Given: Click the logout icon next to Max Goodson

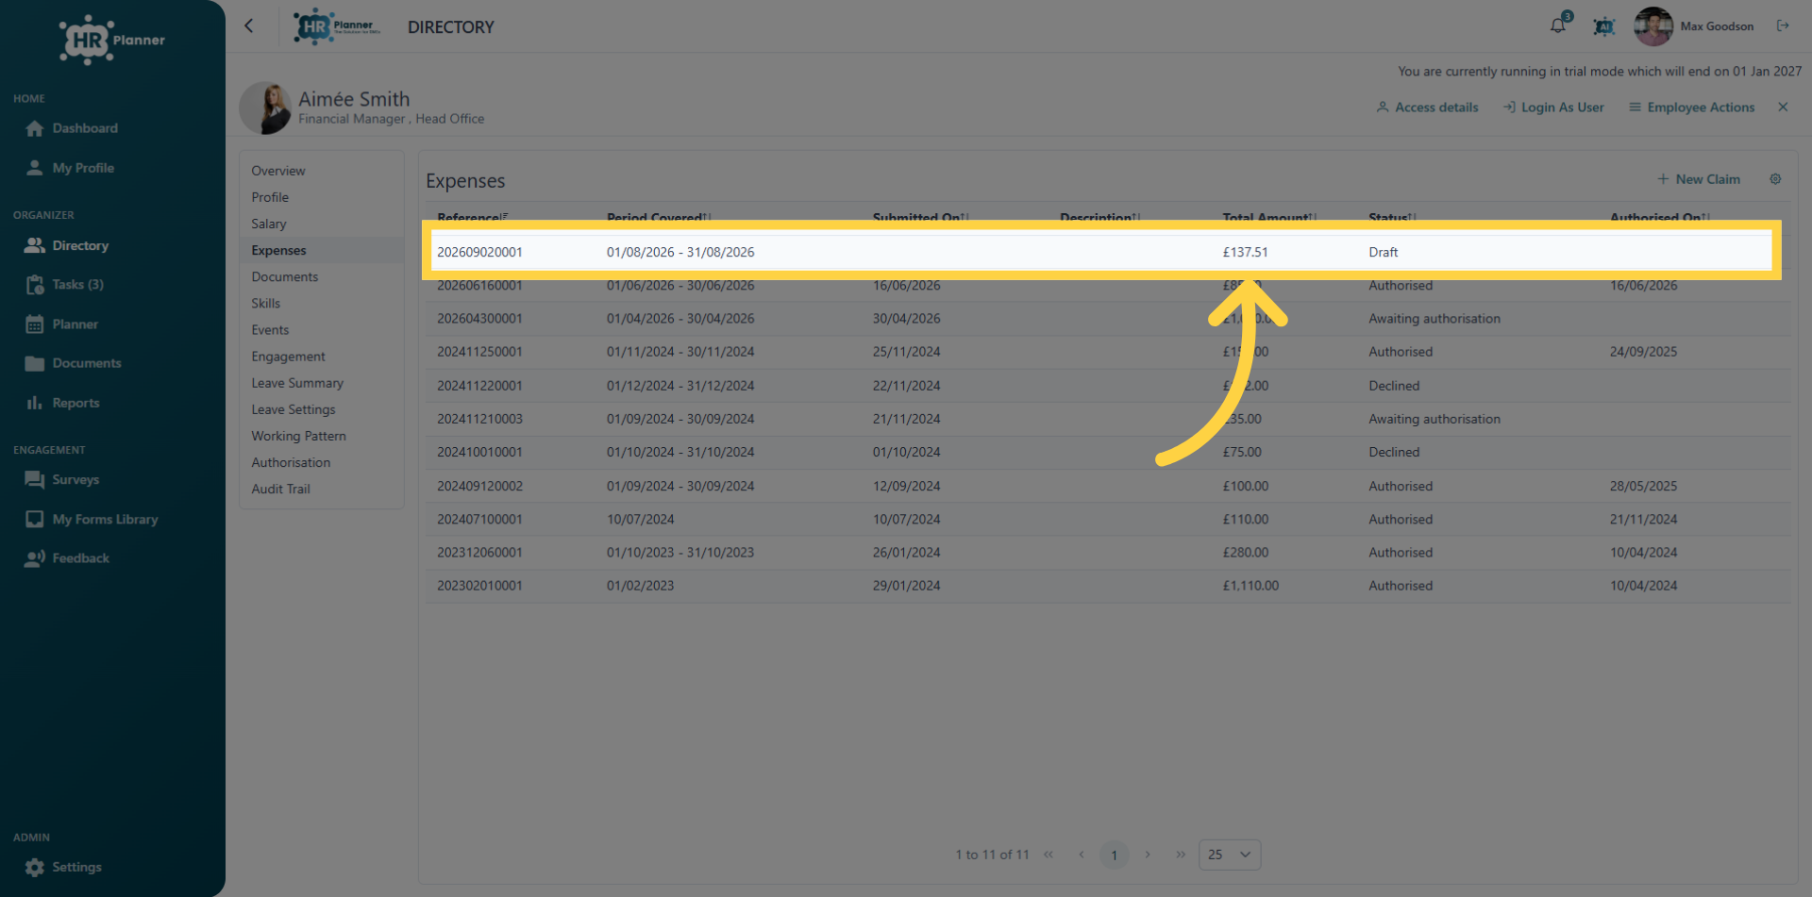Looking at the screenshot, I should [x=1783, y=25].
